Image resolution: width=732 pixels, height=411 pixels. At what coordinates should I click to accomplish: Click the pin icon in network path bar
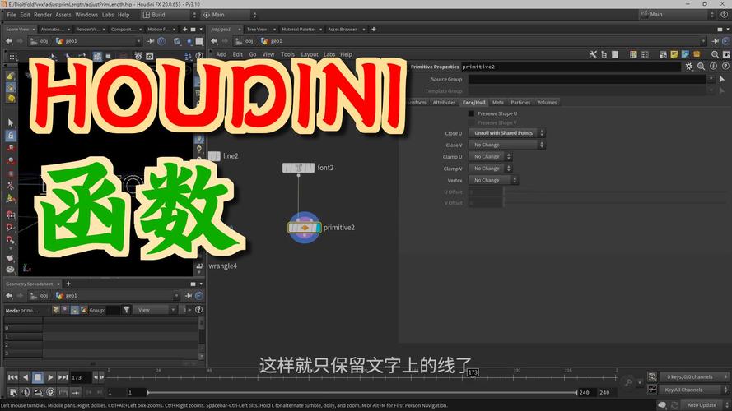716,41
